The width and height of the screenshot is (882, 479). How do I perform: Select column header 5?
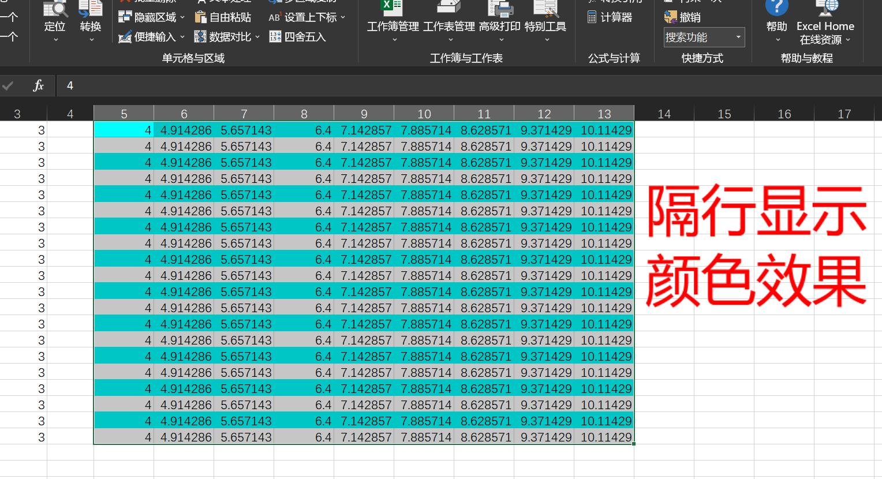pos(124,114)
